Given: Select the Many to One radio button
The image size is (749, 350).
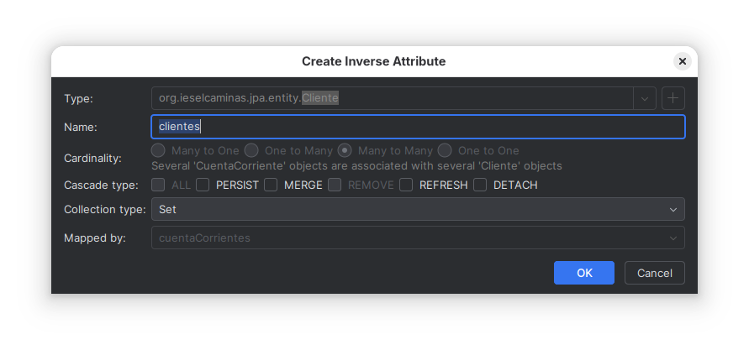Looking at the screenshot, I should [x=158, y=150].
